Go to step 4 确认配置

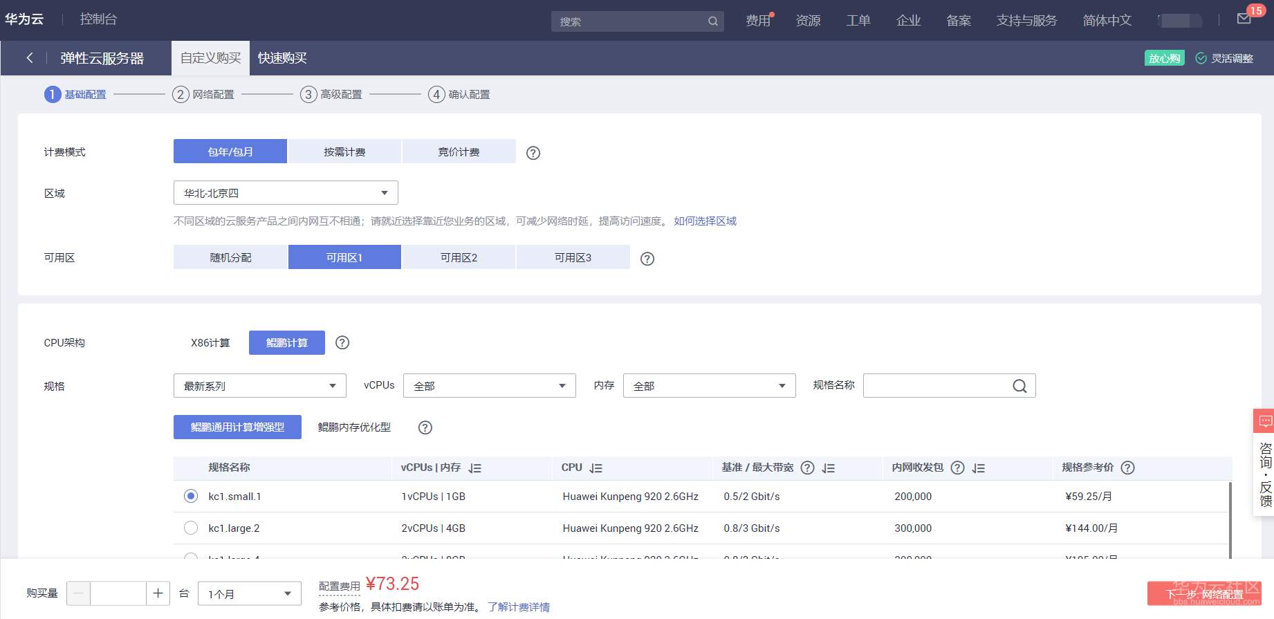[x=459, y=95]
